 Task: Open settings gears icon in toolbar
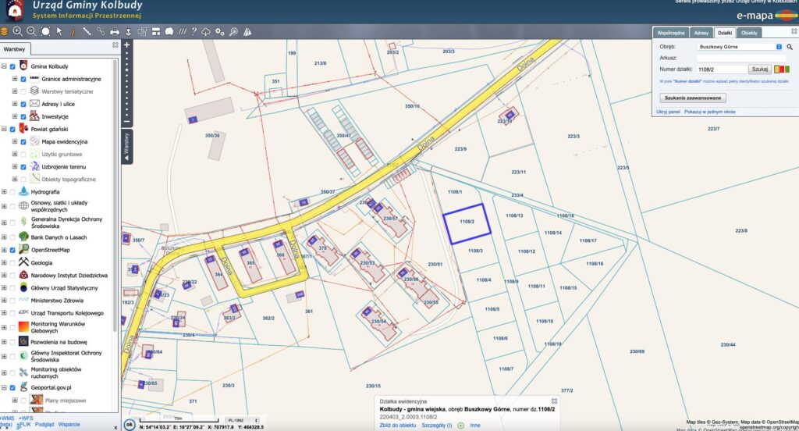click(x=219, y=32)
